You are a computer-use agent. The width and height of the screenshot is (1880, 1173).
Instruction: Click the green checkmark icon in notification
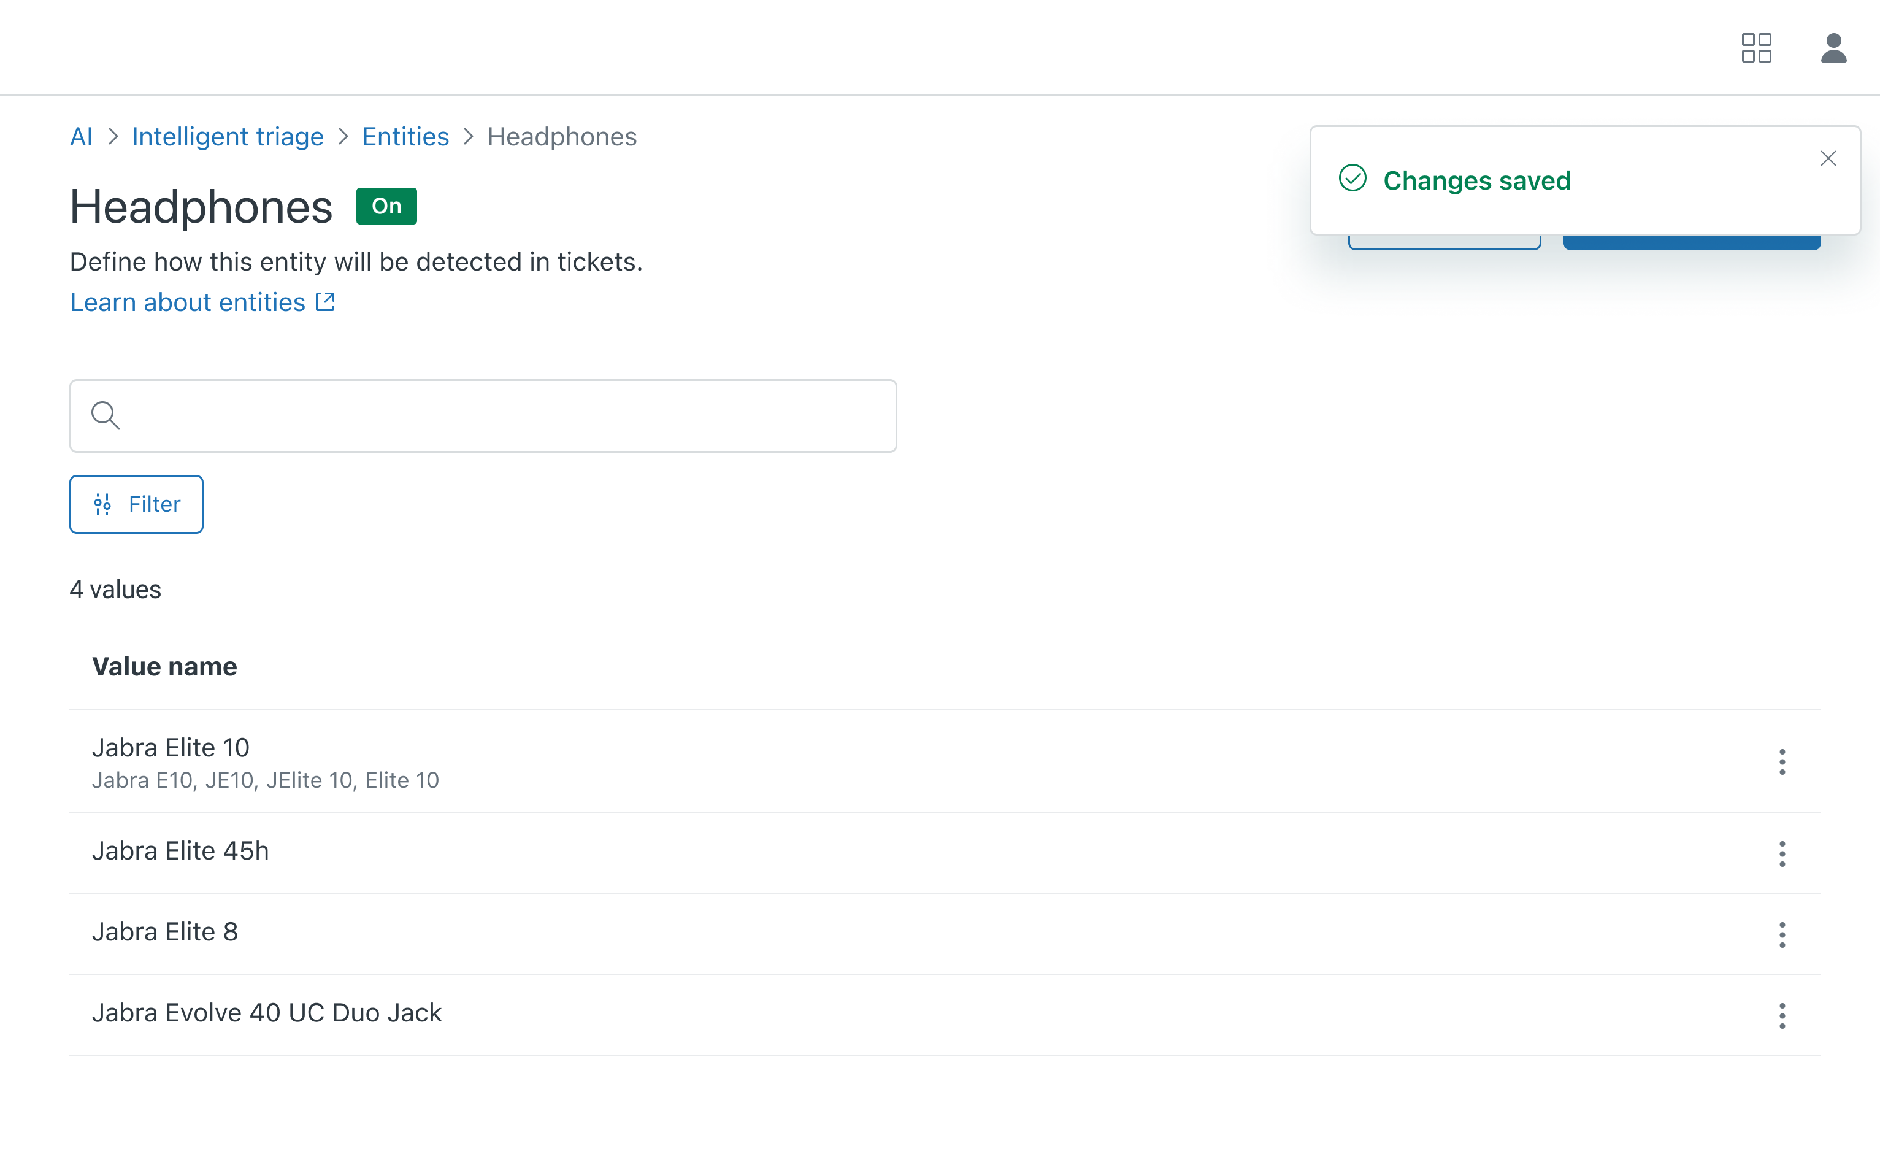pyautogui.click(x=1352, y=179)
